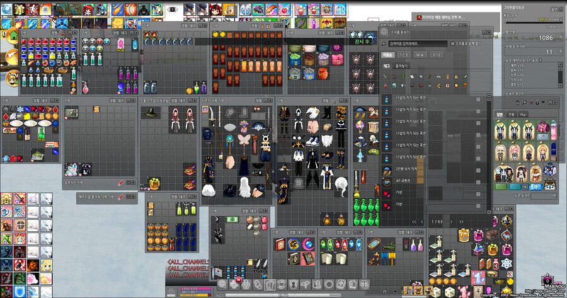Click the orange pickaxe icon on left edge
Viewport: 567px width, 298px height.
[11, 57]
